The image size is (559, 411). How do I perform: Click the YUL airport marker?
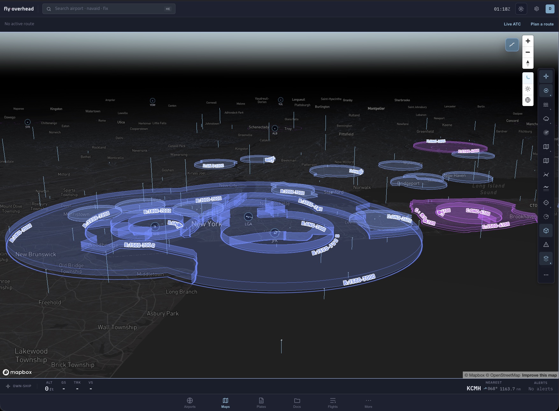281,100
